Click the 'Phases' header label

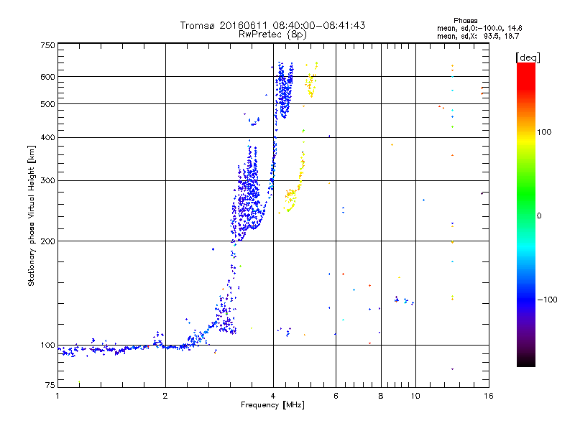[x=465, y=21]
